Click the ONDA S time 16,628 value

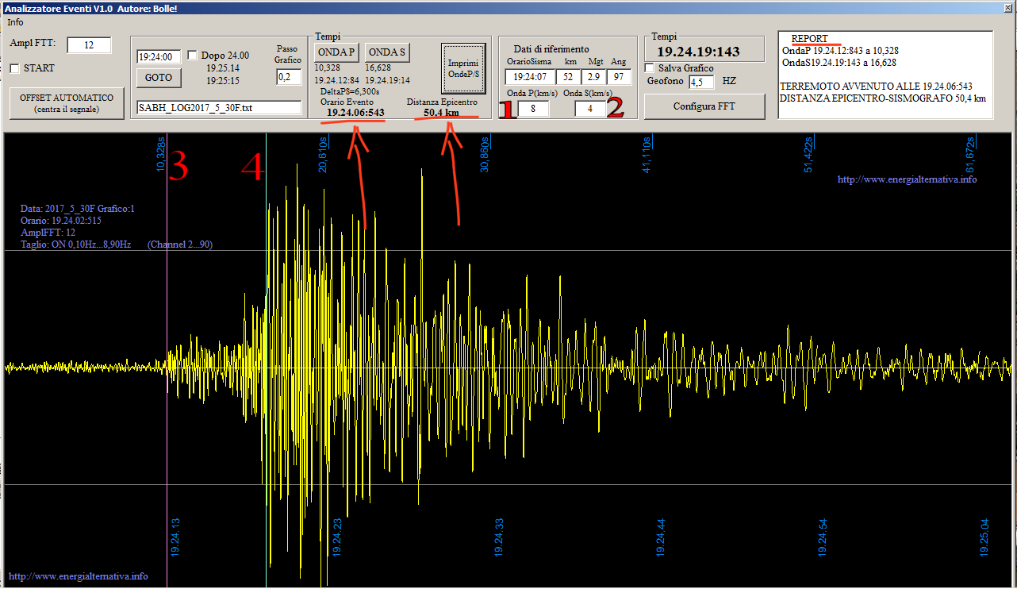[378, 68]
